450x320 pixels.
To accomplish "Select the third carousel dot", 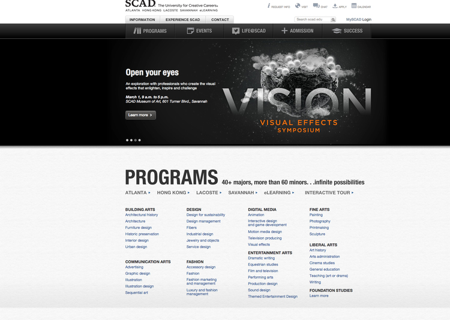I will click(136, 140).
